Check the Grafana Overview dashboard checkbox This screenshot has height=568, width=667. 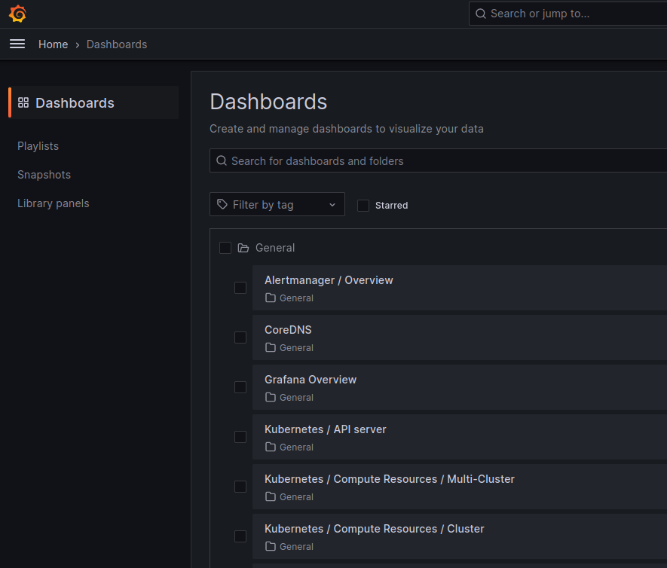click(x=240, y=387)
